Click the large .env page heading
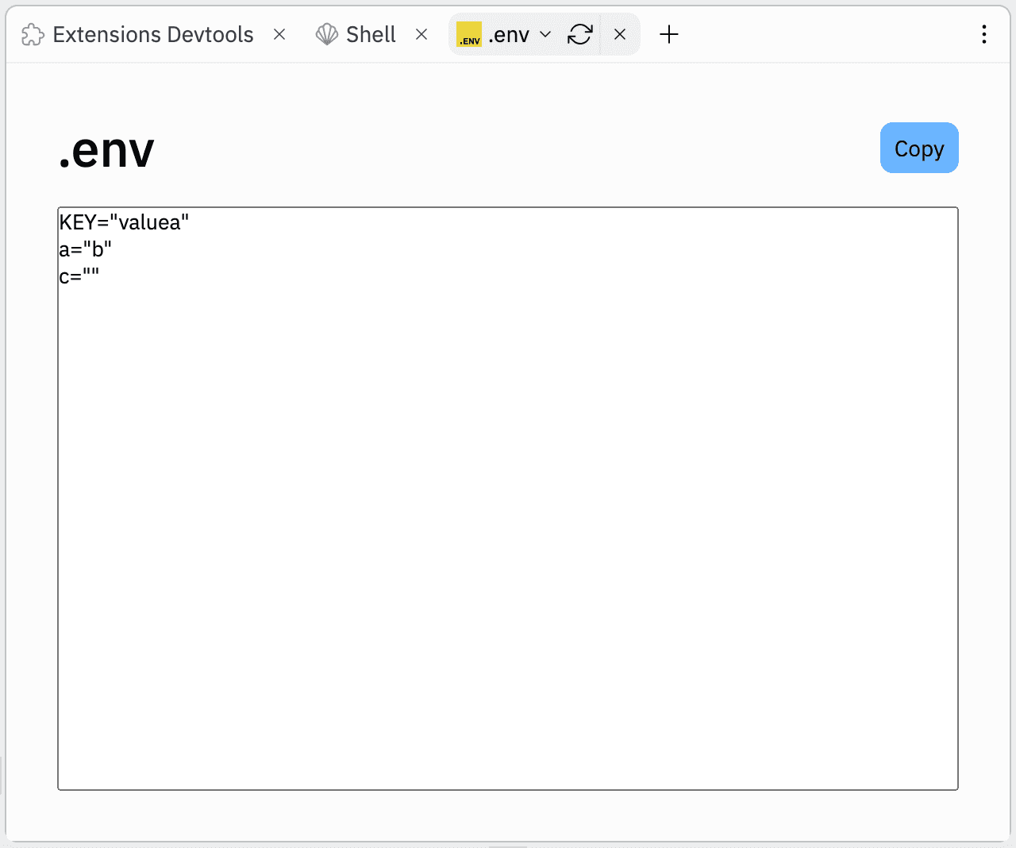The height and width of the screenshot is (848, 1016). coord(106,150)
